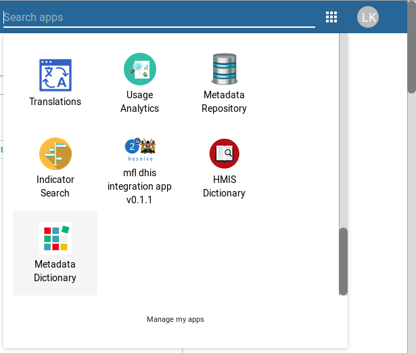Focus the Search apps field
The width and height of the screenshot is (416, 353).
coord(159,18)
